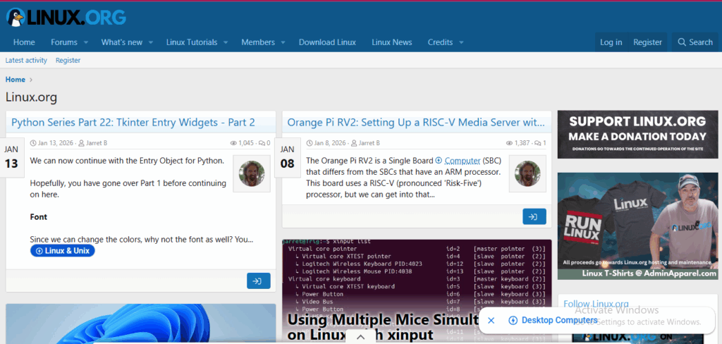Open Linux Tutorials nav item

click(192, 42)
